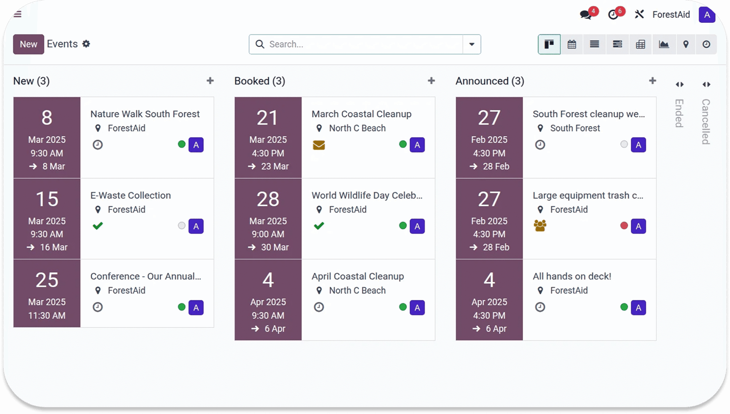Add a card to the Booked column
The height and width of the screenshot is (414, 730).
click(431, 81)
